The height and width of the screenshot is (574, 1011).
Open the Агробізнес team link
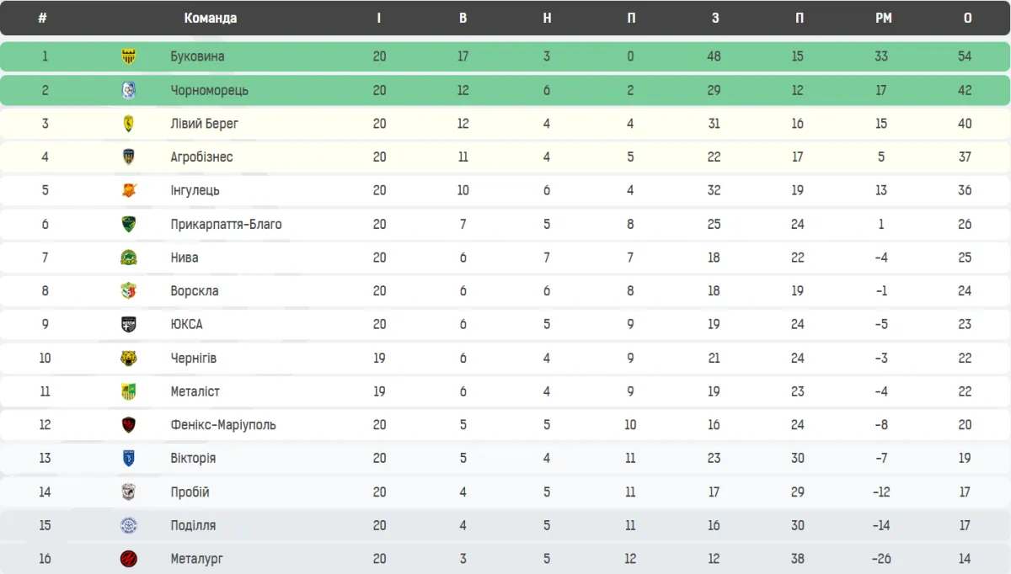tap(201, 157)
